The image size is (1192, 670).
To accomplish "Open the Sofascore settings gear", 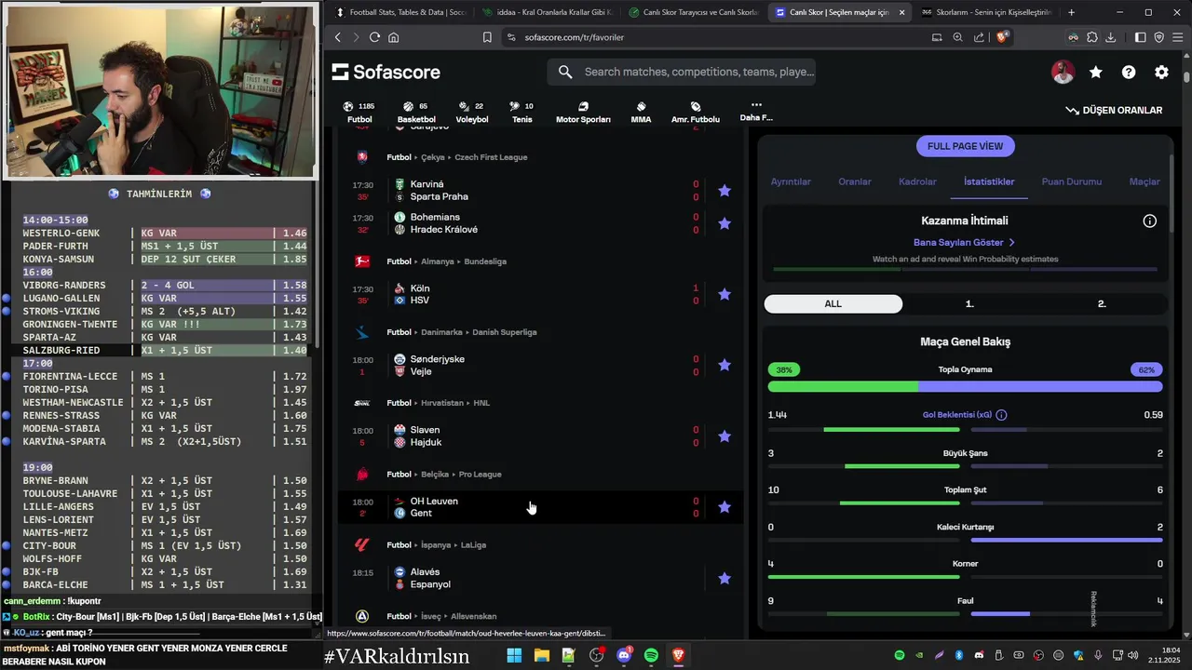I will tap(1161, 73).
